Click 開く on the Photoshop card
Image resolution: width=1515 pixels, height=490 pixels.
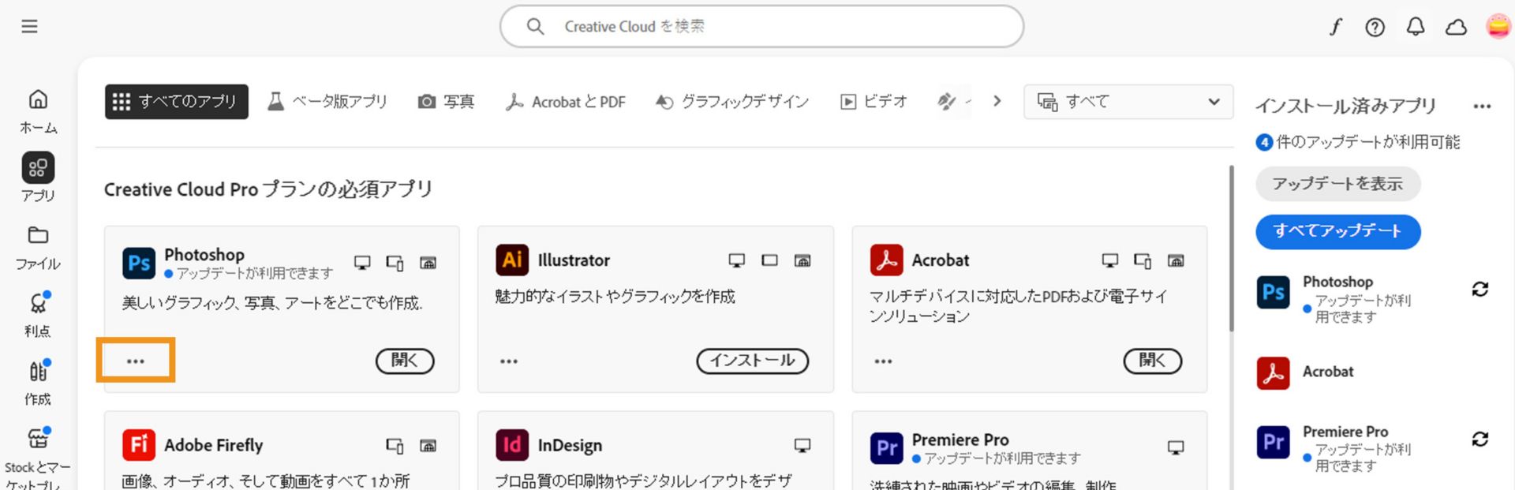tap(405, 361)
